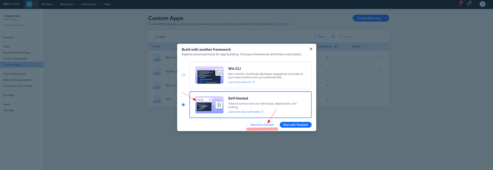Click the column customization icon beside Filter
The image size is (493, 170).
click(333, 37)
